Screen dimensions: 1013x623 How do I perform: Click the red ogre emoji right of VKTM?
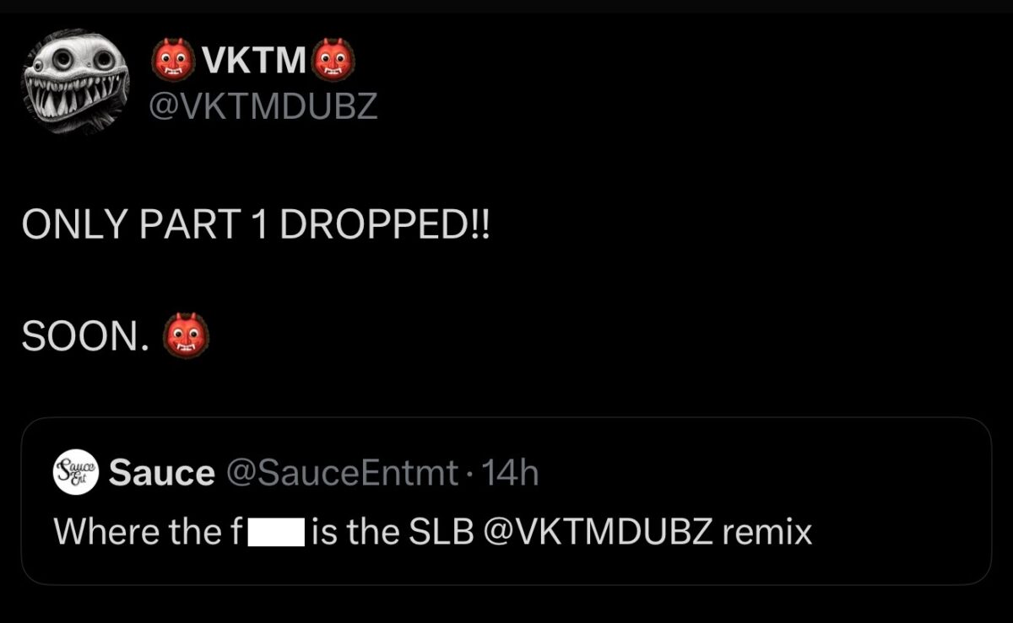point(334,61)
